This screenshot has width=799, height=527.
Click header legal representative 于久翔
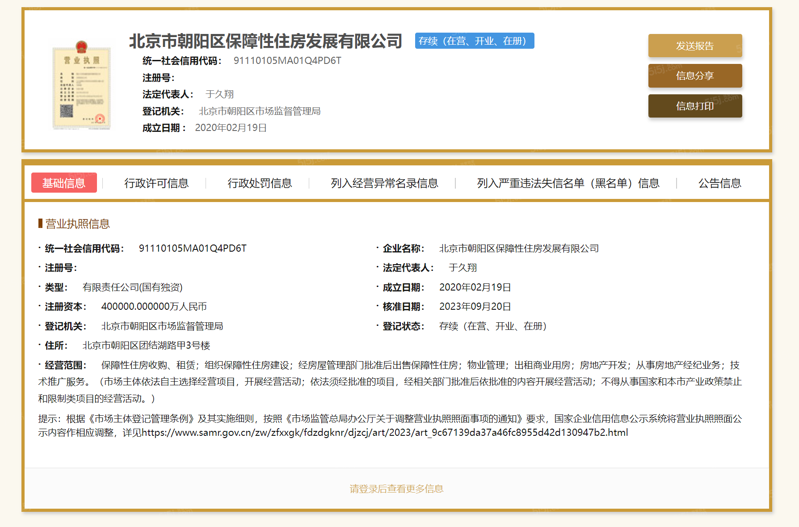(219, 94)
